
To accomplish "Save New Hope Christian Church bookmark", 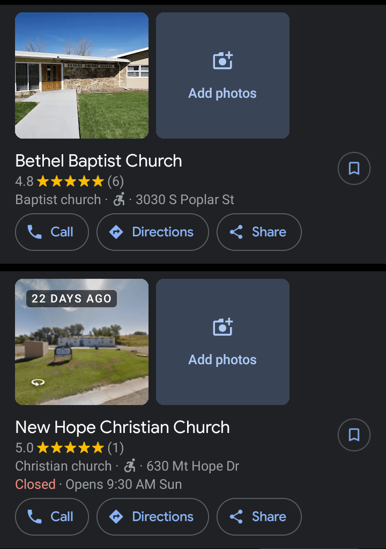I will coord(354,435).
